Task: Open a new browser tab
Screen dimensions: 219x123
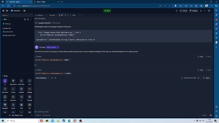Action: click(62, 2)
